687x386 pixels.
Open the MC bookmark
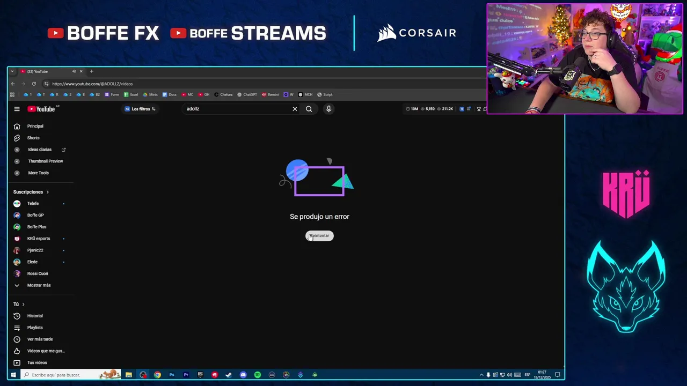[187, 95]
